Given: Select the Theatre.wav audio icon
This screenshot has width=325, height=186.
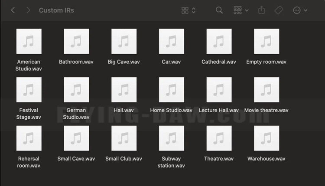Looking at the screenshot, I should (x=219, y=138).
